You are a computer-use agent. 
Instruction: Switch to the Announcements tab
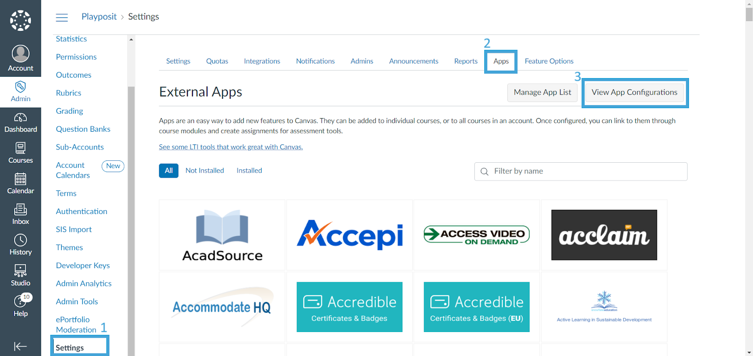point(414,61)
